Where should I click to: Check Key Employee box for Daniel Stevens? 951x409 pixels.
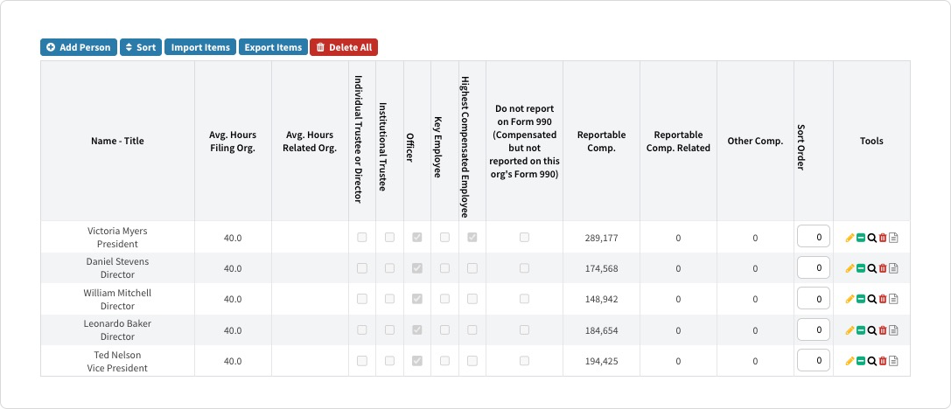coord(444,268)
